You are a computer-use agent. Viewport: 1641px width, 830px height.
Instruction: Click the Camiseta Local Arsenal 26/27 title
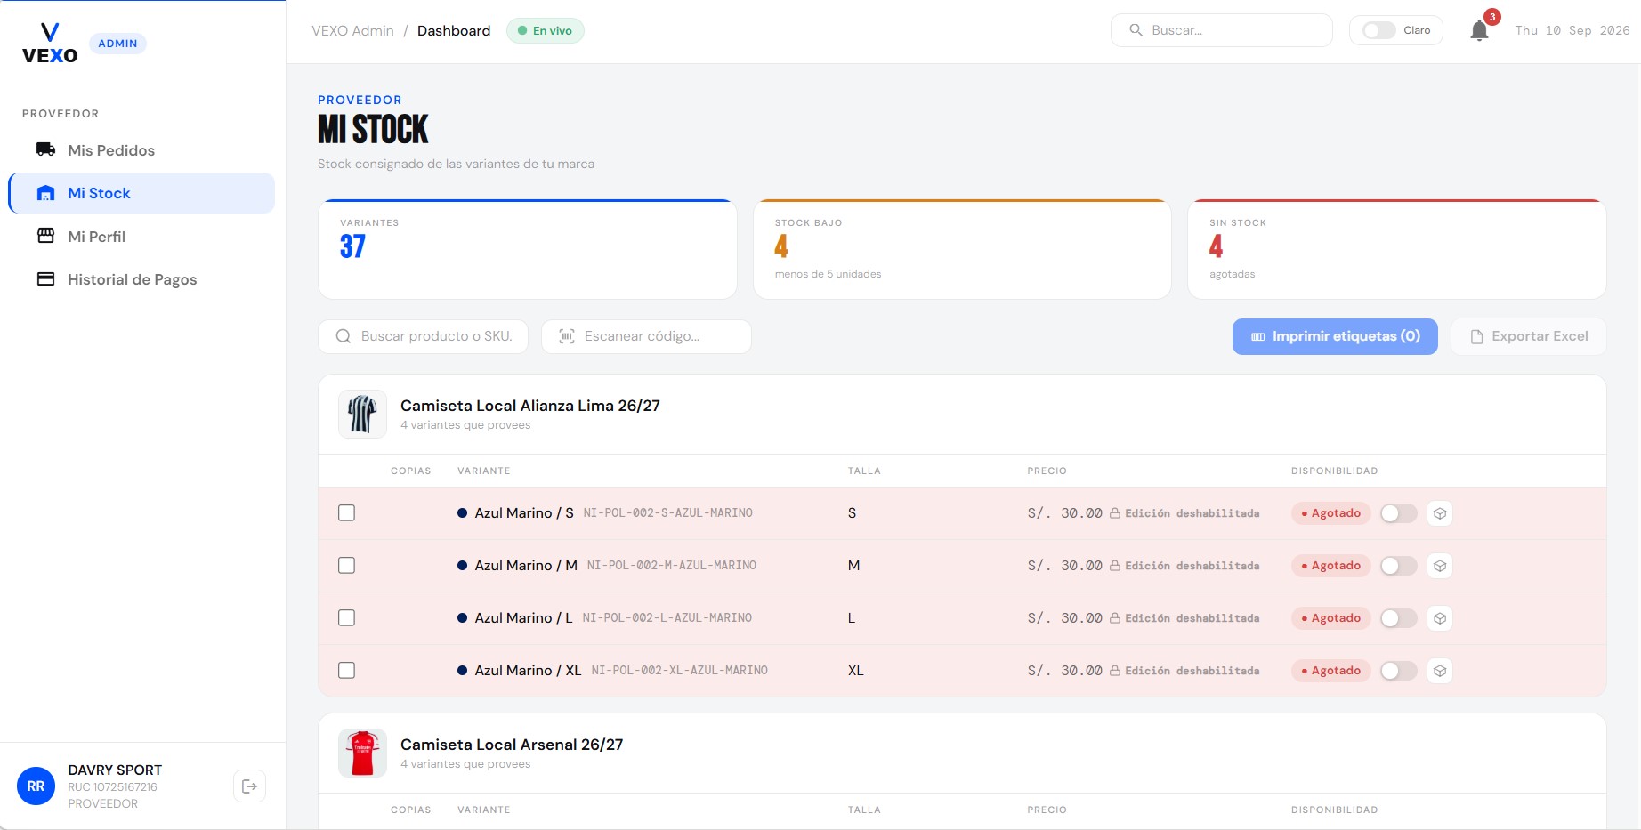click(x=512, y=745)
